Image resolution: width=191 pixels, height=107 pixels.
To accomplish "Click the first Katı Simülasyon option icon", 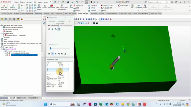I will [x=49, y=29].
